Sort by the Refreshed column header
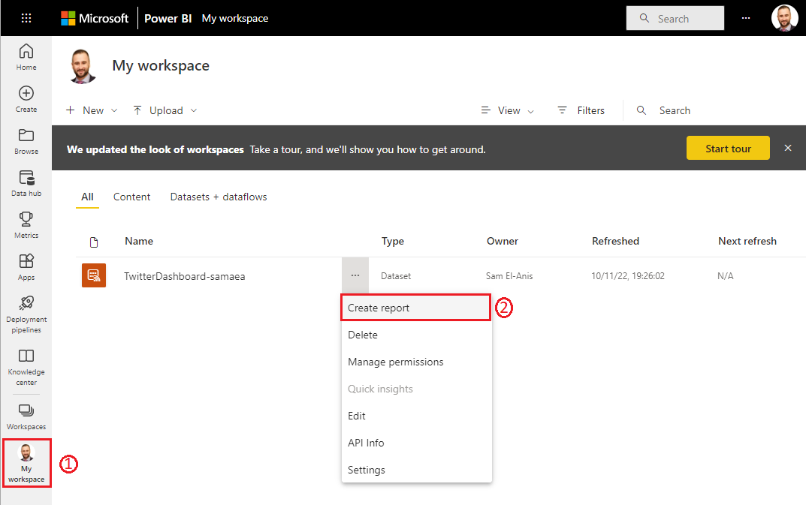The height and width of the screenshot is (505, 806). (x=615, y=241)
